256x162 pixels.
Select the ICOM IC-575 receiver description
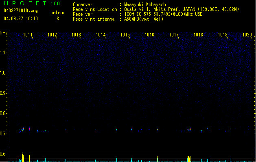(163, 14)
